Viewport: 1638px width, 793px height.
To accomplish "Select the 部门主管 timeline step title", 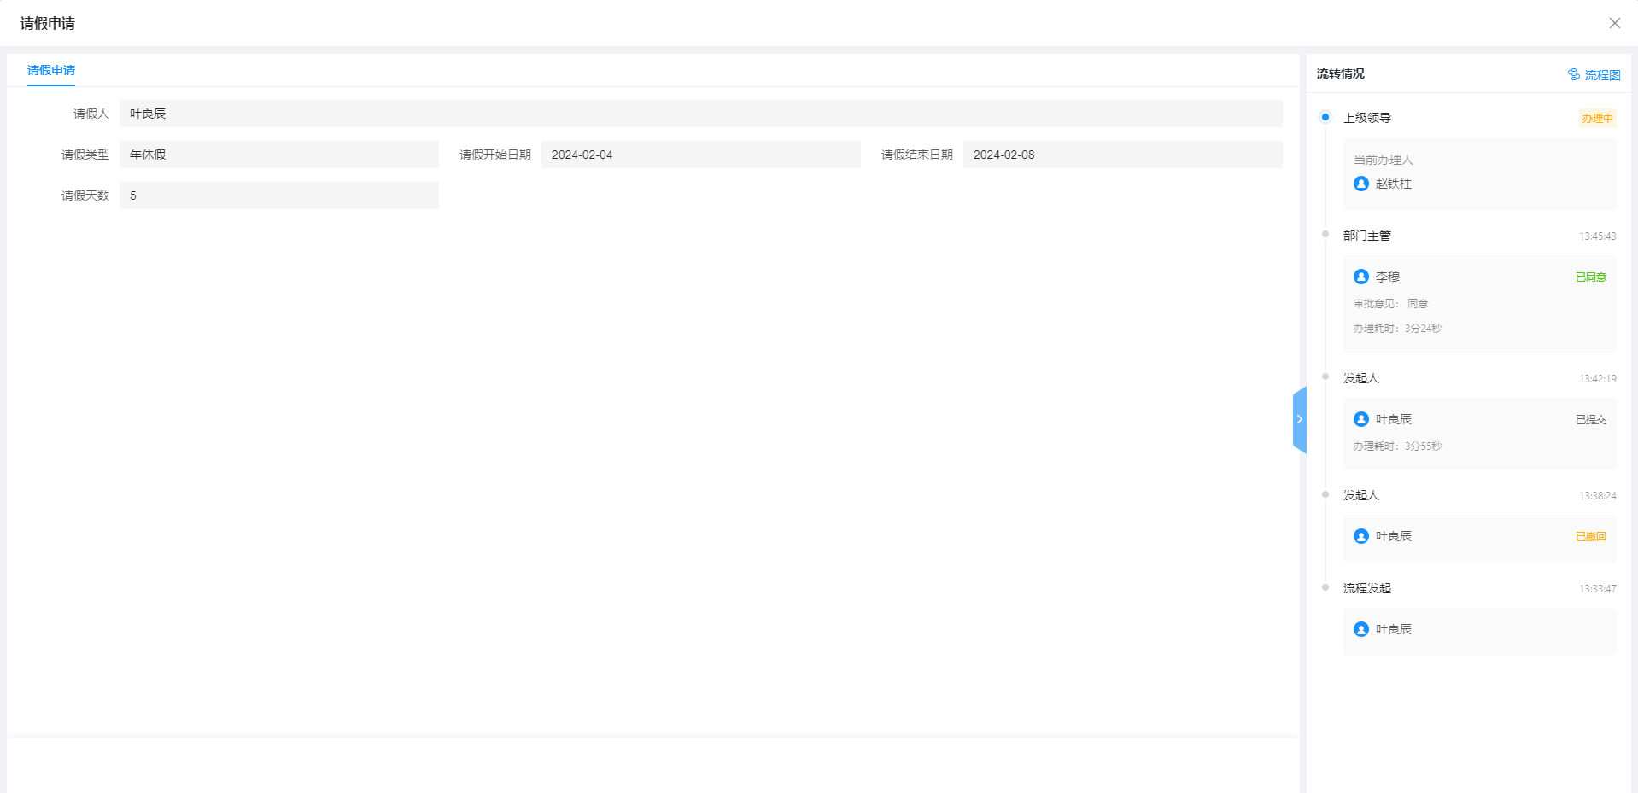I will point(1366,236).
